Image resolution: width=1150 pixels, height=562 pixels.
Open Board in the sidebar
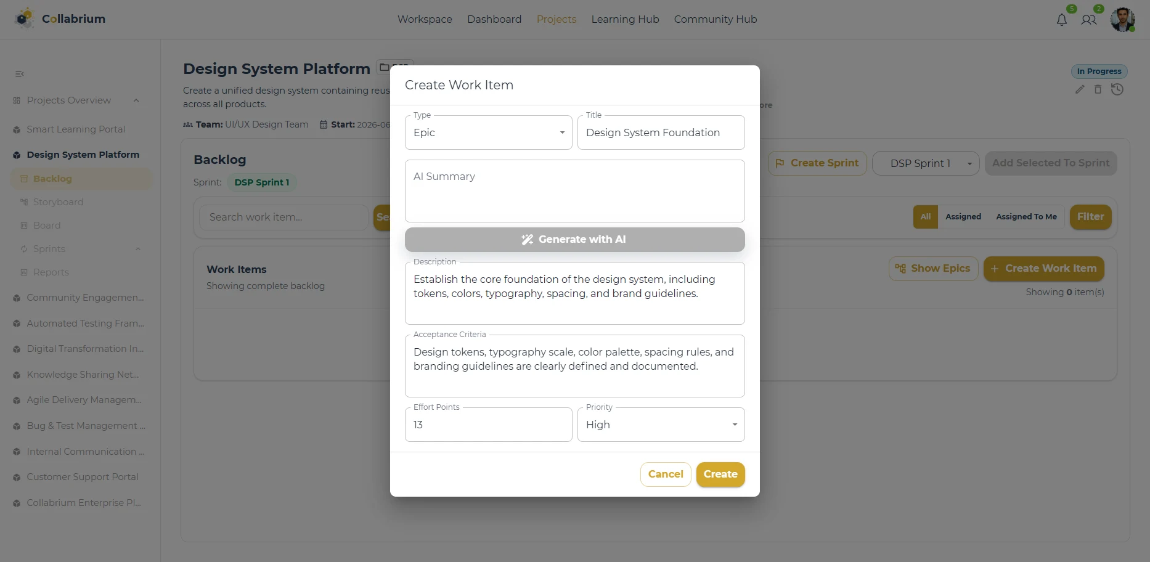coord(47,226)
